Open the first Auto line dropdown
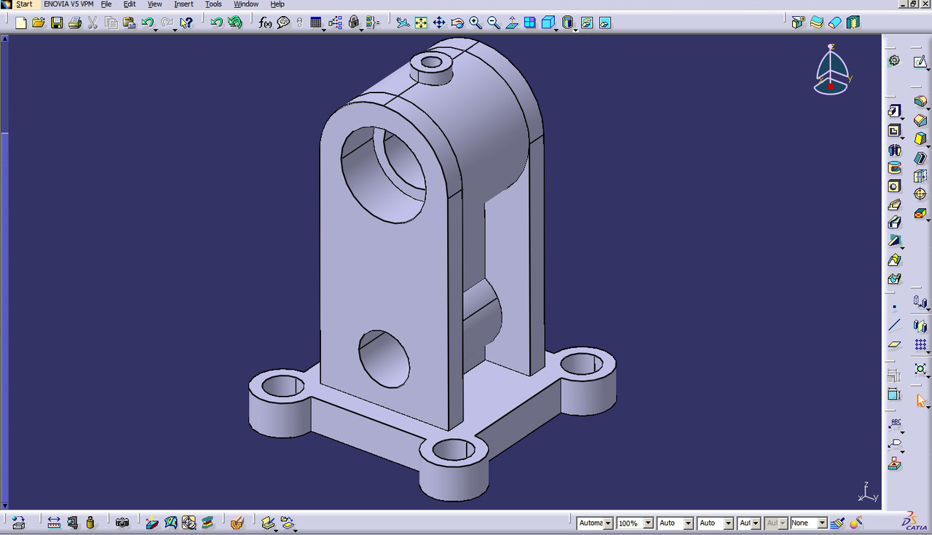The image size is (932, 535). point(688,523)
